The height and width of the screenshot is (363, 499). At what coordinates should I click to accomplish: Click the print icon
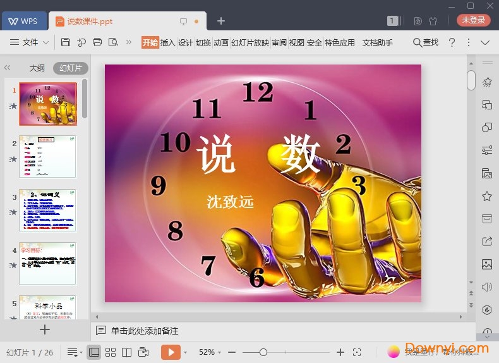97,42
